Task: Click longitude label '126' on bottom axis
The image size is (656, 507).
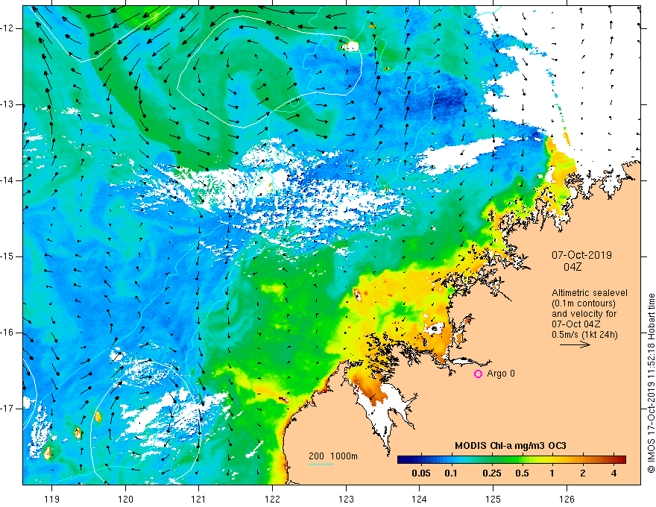Action: pyautogui.click(x=567, y=499)
